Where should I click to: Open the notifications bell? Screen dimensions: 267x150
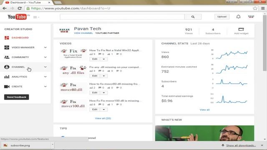point(238,17)
